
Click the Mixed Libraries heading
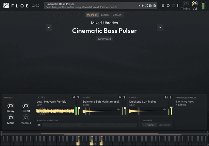pyautogui.click(x=104, y=23)
